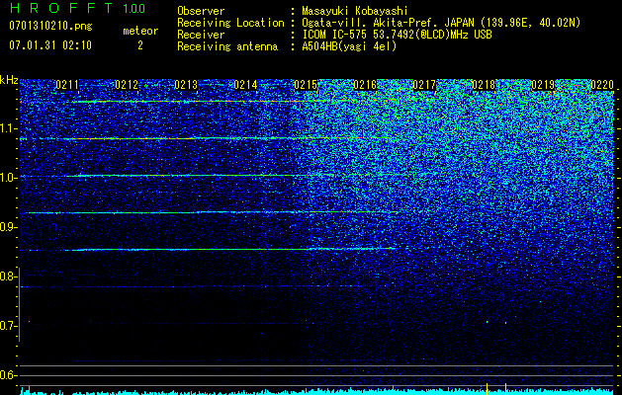Screen dimensions: 622x395
Task: Click the 0.8 kHz axis label
Action: tap(8, 276)
